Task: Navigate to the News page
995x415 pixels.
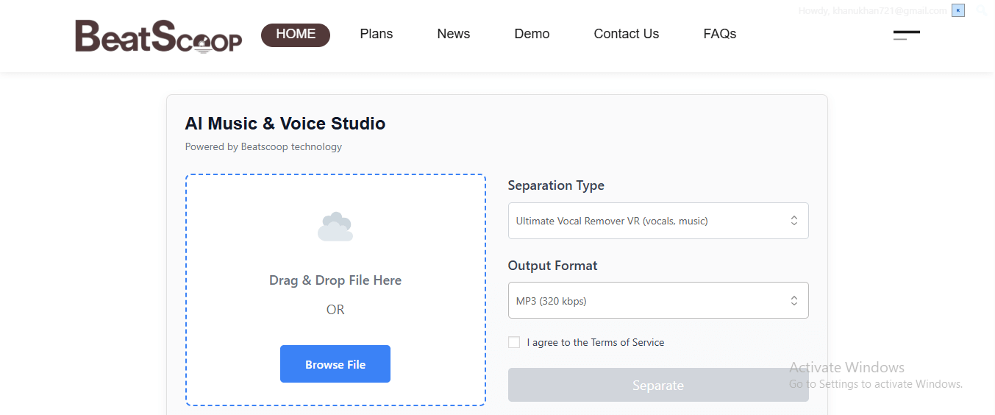Action: tap(453, 35)
